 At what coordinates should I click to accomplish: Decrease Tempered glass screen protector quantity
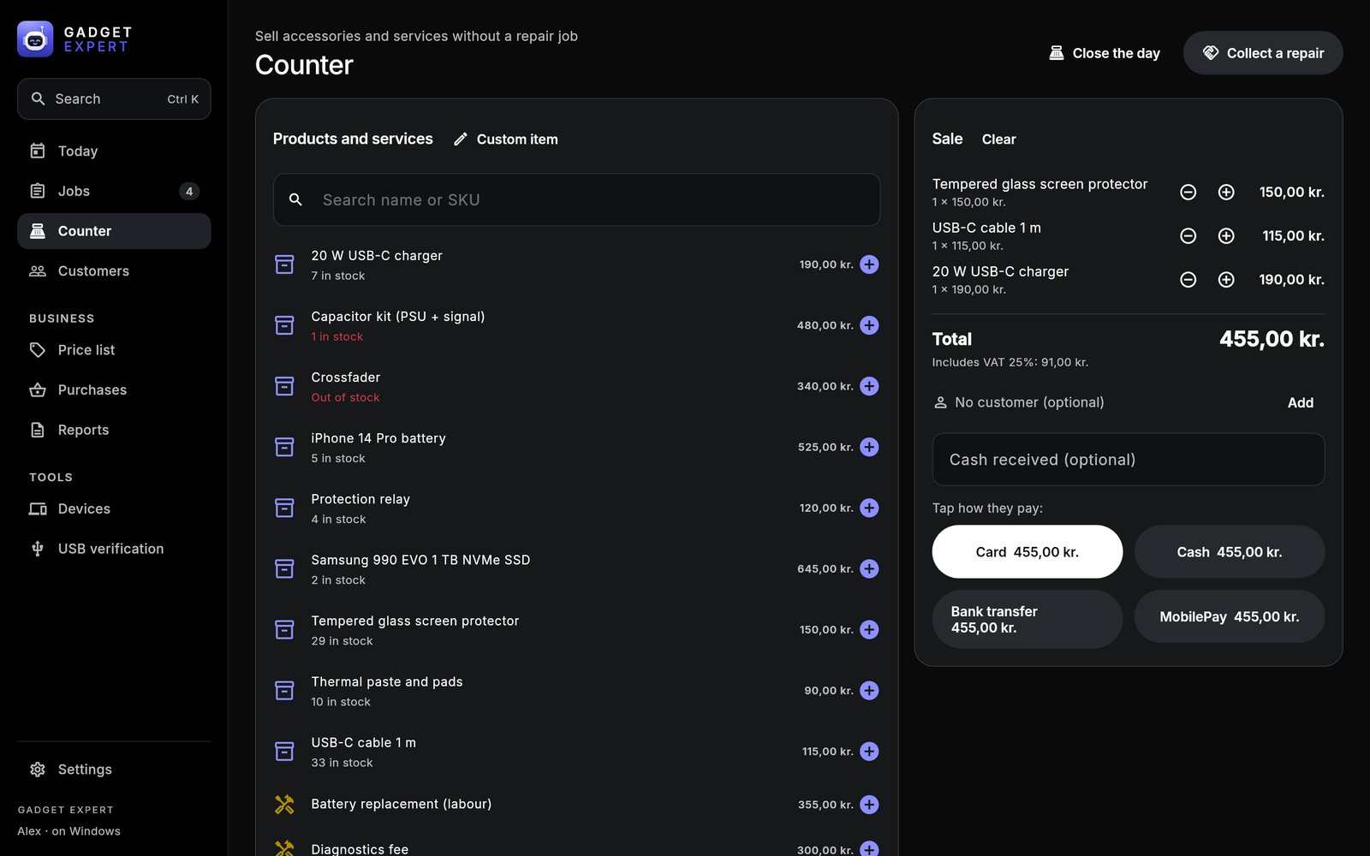click(1188, 193)
